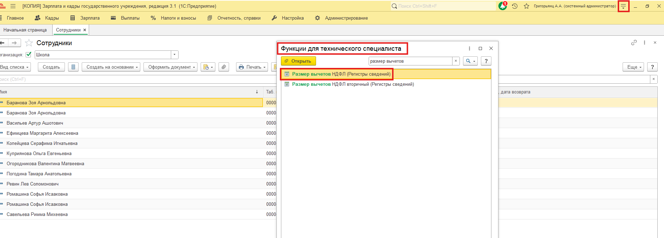The height and width of the screenshot is (238, 664).
Task: Copy link to the Сотрудники form
Action: [634, 43]
